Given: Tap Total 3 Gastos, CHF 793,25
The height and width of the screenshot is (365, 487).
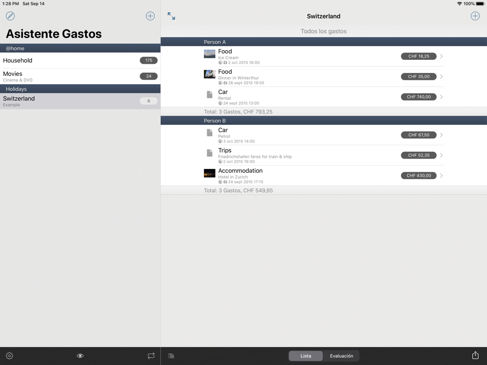Looking at the screenshot, I should [x=238, y=112].
